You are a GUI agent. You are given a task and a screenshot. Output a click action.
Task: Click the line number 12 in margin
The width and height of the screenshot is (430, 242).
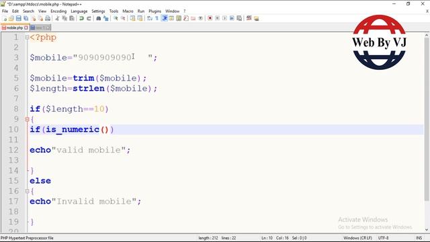coord(13,150)
